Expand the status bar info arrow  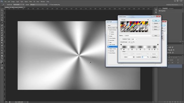(x=28, y=102)
